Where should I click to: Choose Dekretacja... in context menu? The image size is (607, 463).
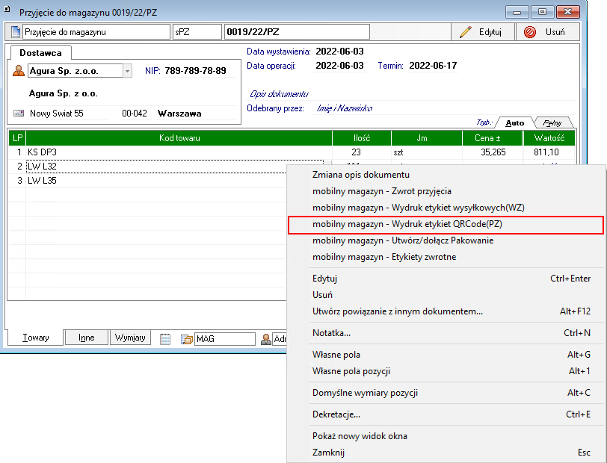tap(336, 414)
